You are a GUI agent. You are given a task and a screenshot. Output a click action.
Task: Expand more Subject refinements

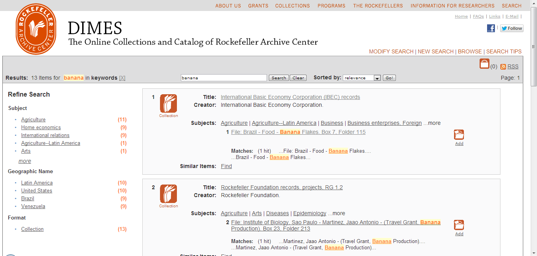tap(25, 161)
